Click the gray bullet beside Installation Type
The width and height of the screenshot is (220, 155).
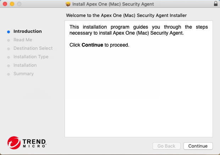(9, 57)
